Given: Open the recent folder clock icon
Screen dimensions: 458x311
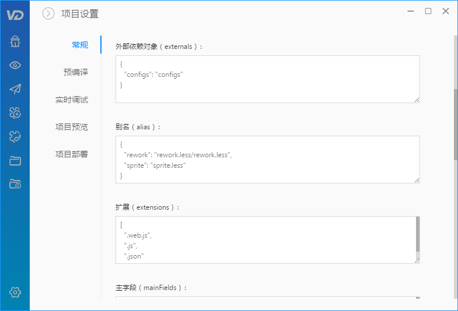Looking at the screenshot, I should coord(15,184).
